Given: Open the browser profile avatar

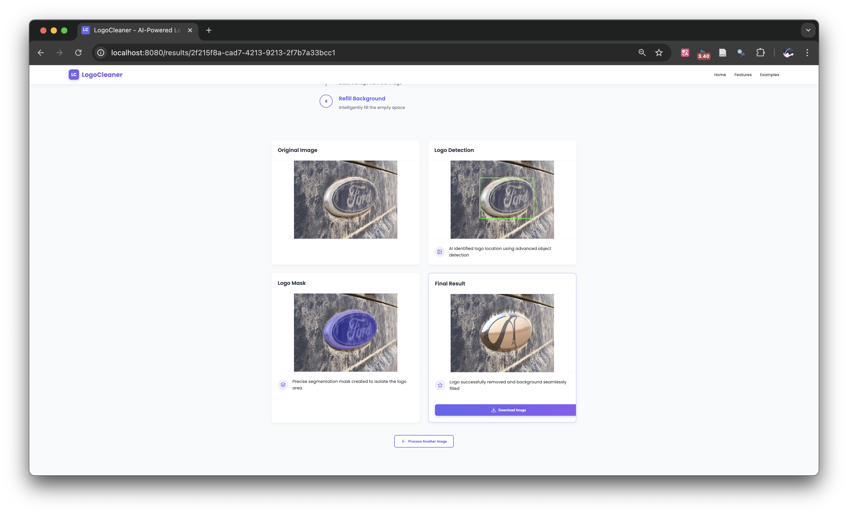Looking at the screenshot, I should [x=788, y=53].
